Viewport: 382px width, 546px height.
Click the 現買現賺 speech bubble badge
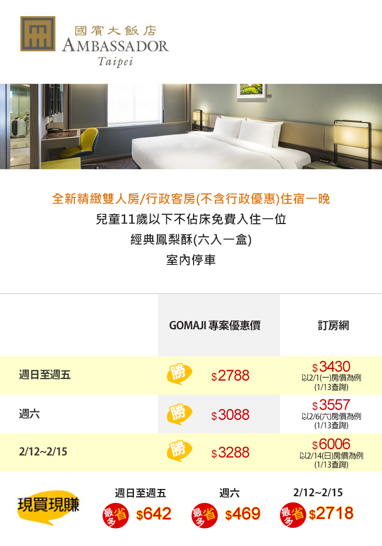(x=49, y=506)
